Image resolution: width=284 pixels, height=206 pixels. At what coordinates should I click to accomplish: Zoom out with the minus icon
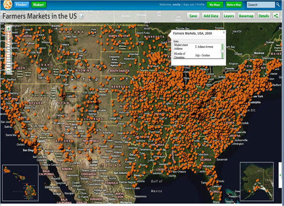pos(9,71)
